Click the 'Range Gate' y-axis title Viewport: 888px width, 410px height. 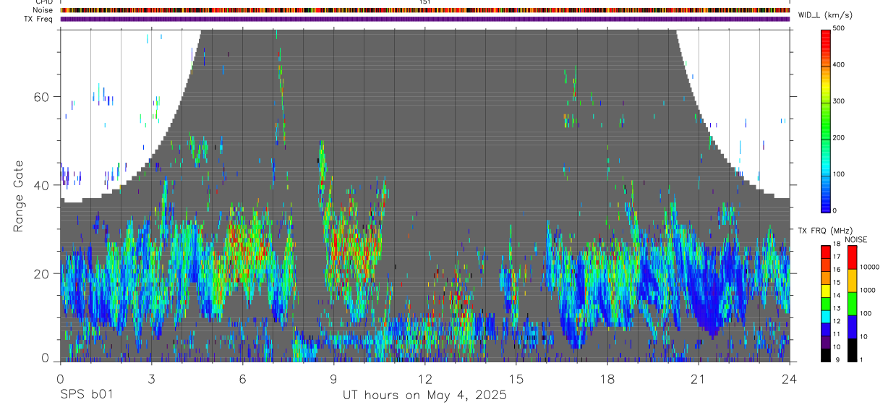coord(20,197)
